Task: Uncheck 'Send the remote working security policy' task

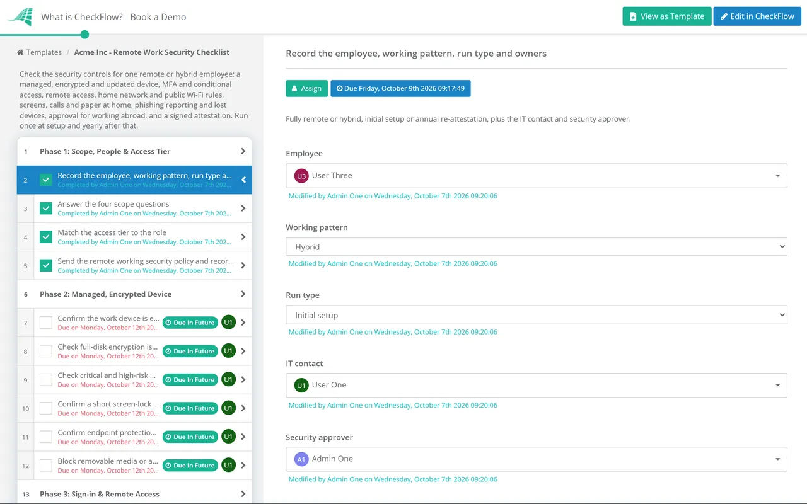Action: [x=46, y=266]
